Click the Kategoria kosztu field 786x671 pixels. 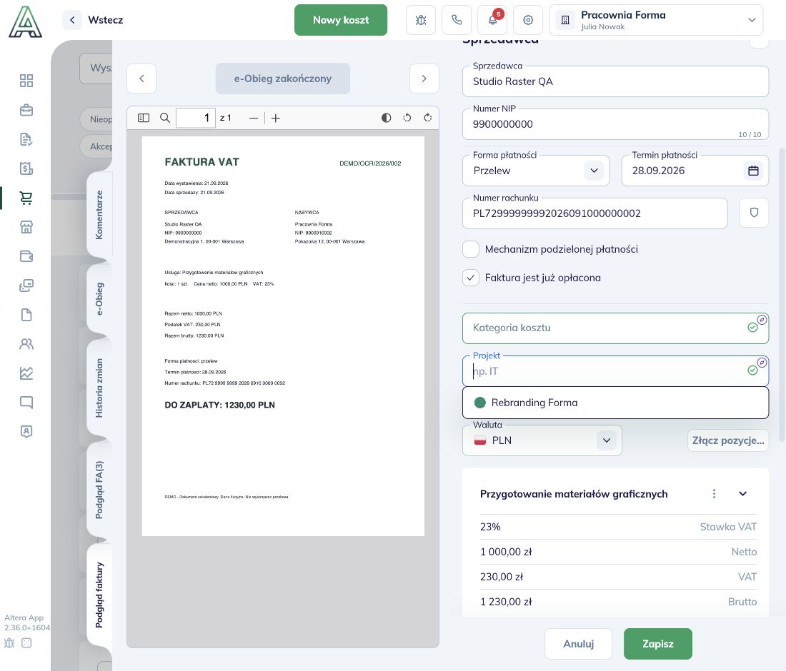(x=615, y=328)
